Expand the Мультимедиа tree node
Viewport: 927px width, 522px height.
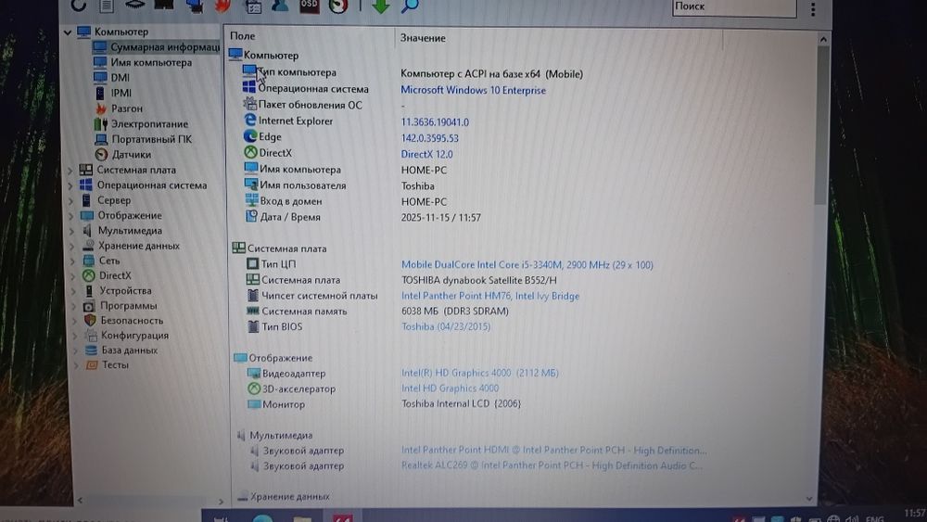click(x=72, y=231)
